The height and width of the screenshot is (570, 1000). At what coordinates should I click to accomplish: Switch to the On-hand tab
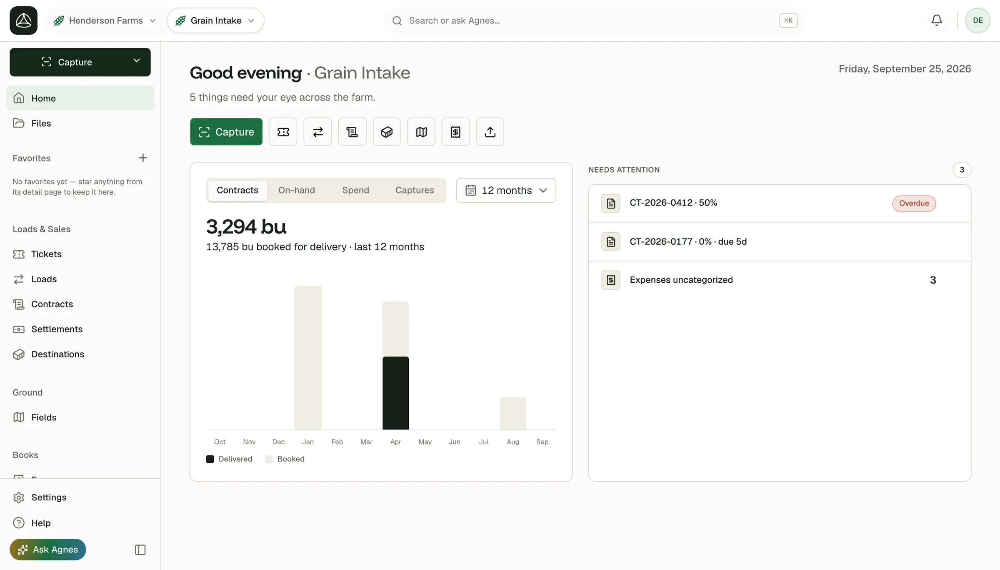[x=297, y=191]
